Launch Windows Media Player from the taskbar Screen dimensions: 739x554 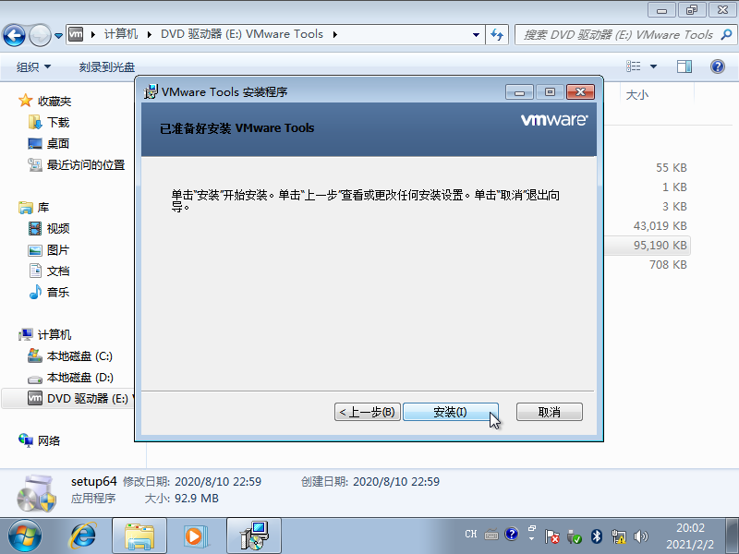click(194, 536)
